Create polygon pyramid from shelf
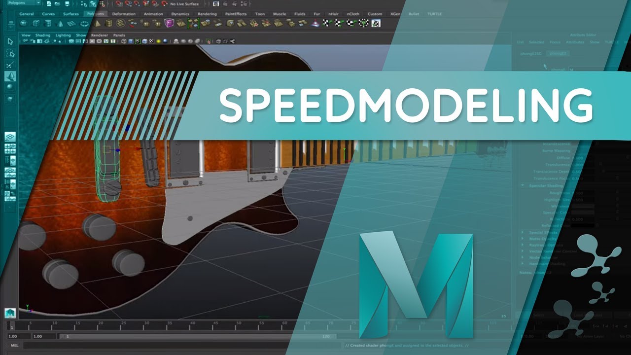This screenshot has height=355, width=631. point(98,23)
